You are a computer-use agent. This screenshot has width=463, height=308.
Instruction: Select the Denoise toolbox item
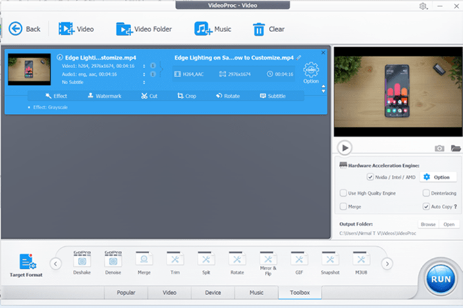tap(113, 263)
